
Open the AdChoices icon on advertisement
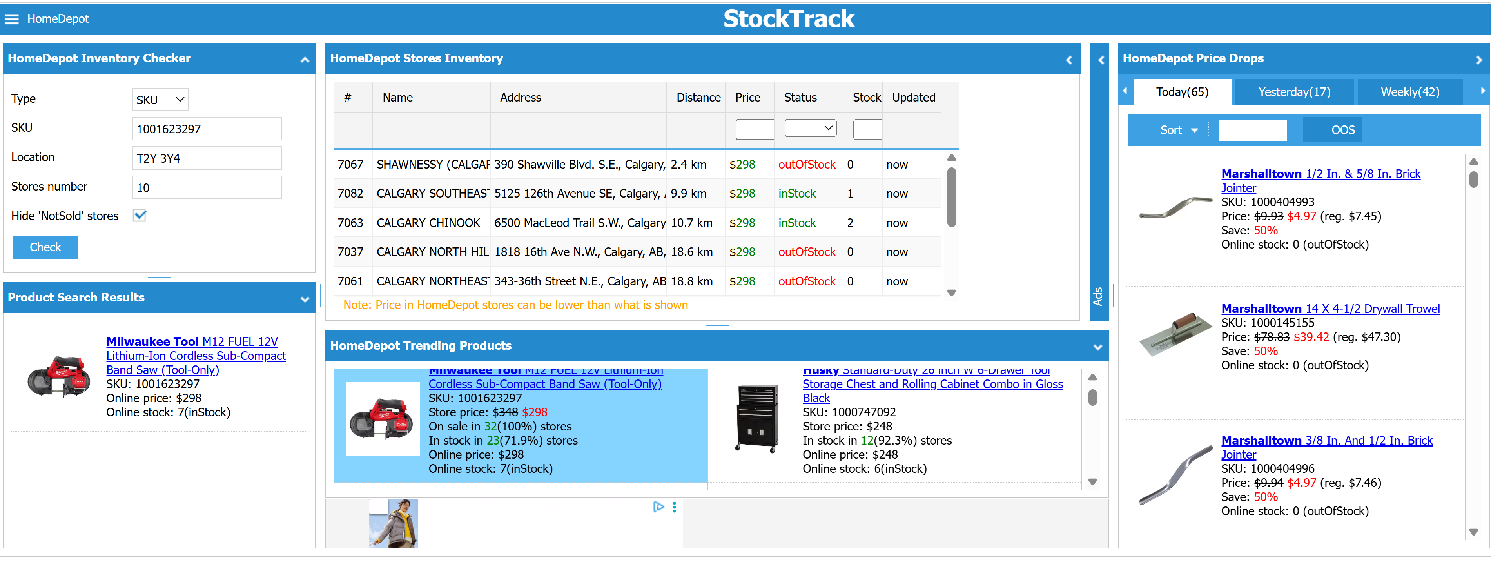point(658,507)
